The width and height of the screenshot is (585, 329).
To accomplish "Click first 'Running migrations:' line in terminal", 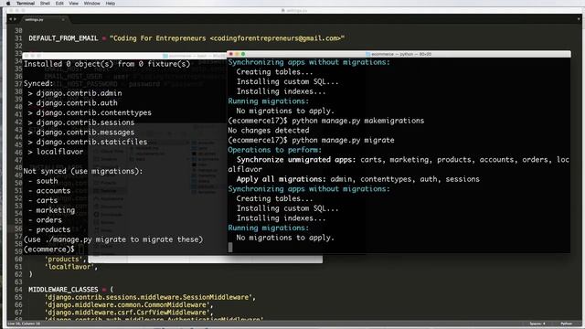I will (x=268, y=101).
